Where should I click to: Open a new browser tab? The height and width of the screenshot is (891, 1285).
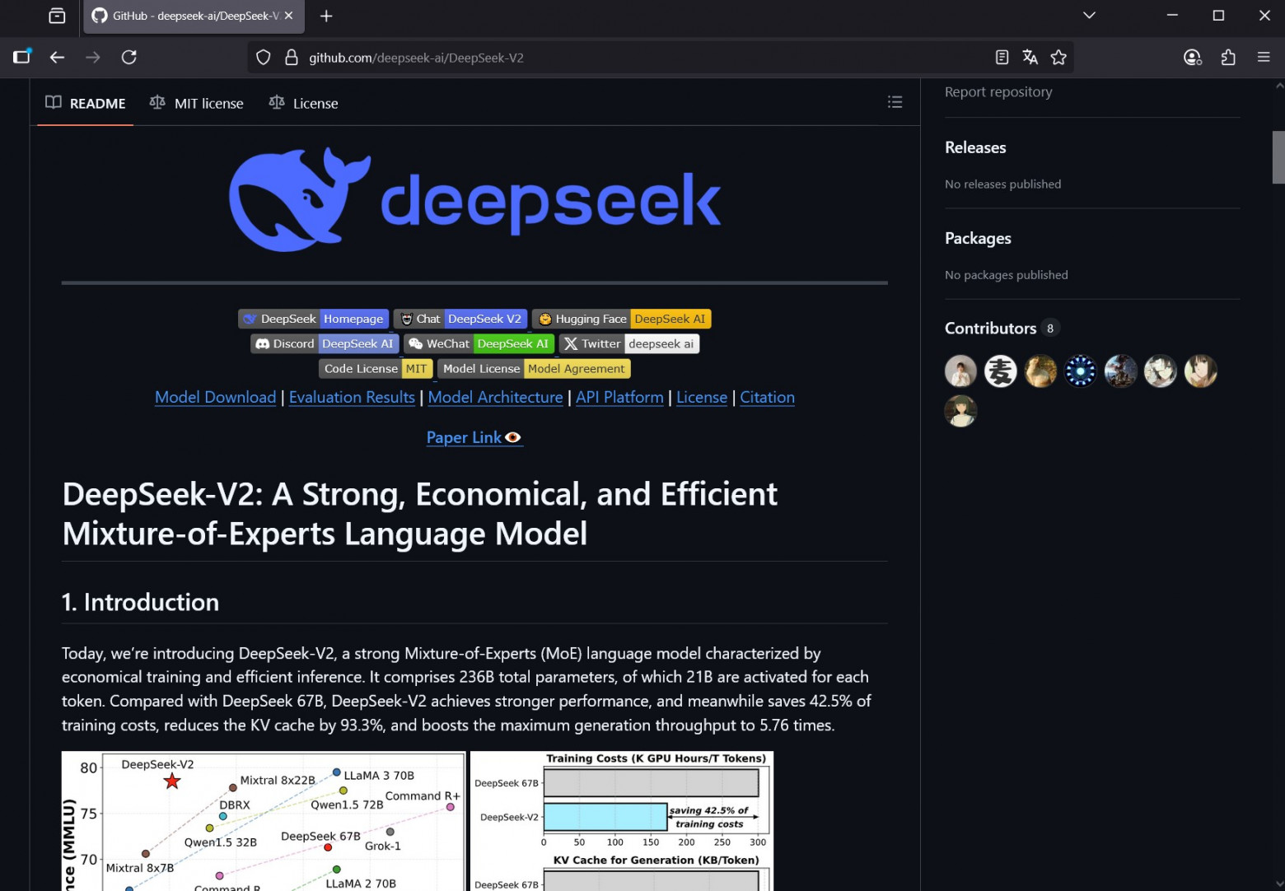coord(326,16)
